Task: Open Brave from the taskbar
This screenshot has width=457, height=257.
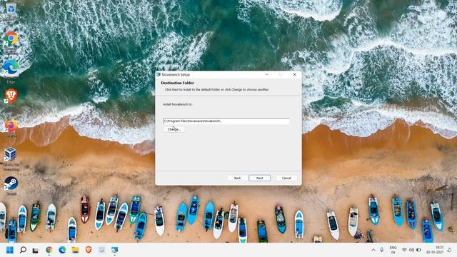Action: click(89, 250)
